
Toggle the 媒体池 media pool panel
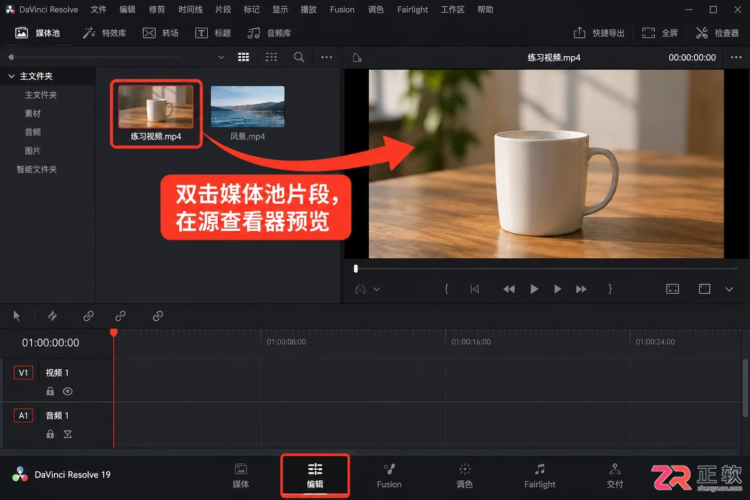tap(37, 33)
